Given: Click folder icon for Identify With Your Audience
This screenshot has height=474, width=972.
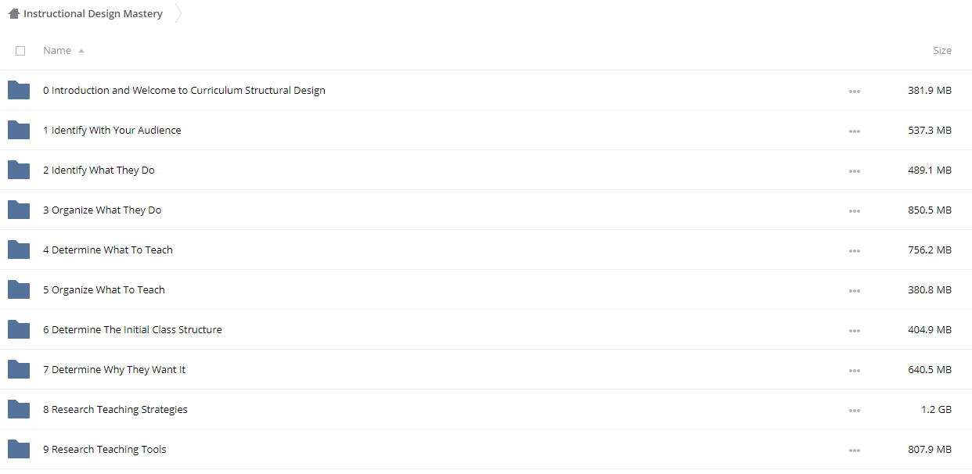Looking at the screenshot, I should coord(19,131).
